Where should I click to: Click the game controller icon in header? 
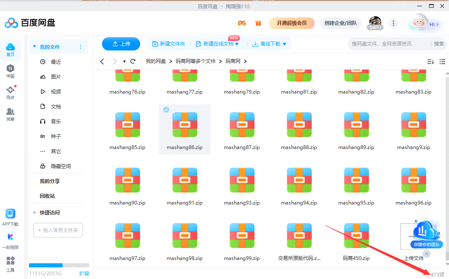242,23
